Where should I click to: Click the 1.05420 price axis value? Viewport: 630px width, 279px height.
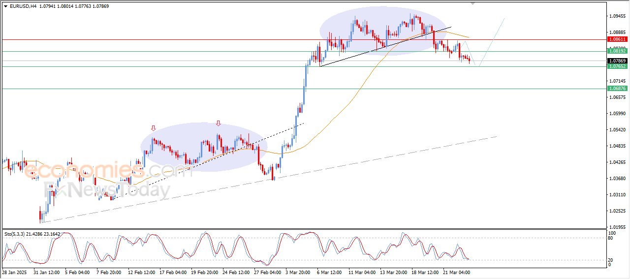(x=617, y=130)
